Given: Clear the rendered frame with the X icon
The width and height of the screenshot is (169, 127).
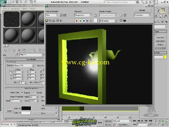Looking at the screenshot, I should pos(61,21).
